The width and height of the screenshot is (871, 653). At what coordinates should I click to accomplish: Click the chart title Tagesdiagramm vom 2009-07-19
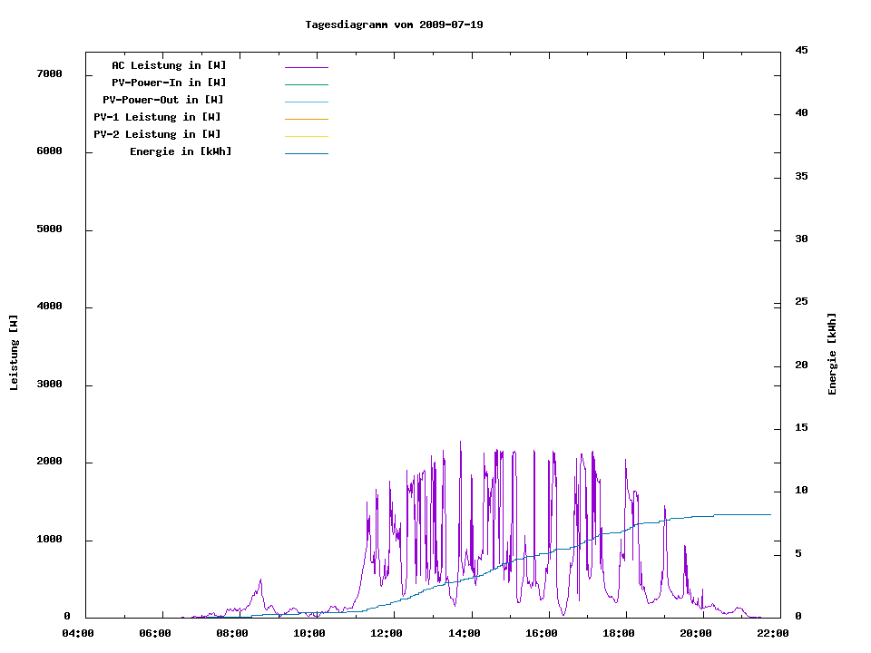(x=394, y=24)
